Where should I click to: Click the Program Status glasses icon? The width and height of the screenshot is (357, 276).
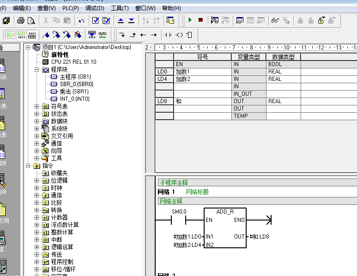275,20
